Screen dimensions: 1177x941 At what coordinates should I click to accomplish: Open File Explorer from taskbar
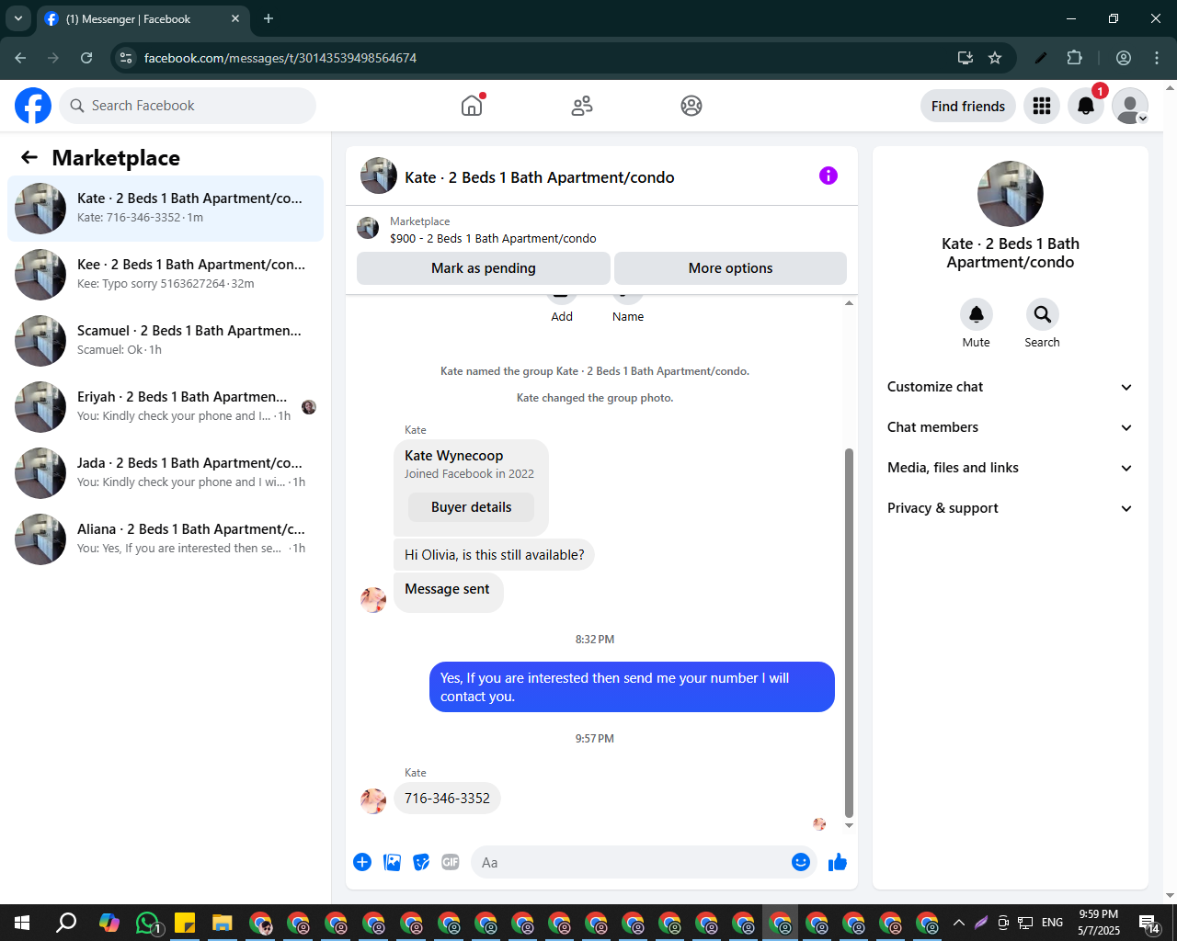[222, 923]
